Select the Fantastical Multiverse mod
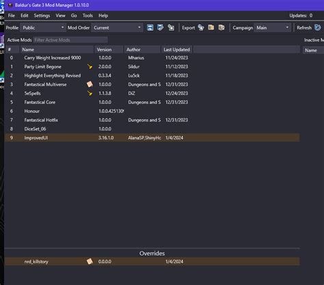Image resolution: width=324 pixels, height=285 pixels. click(x=152, y=84)
